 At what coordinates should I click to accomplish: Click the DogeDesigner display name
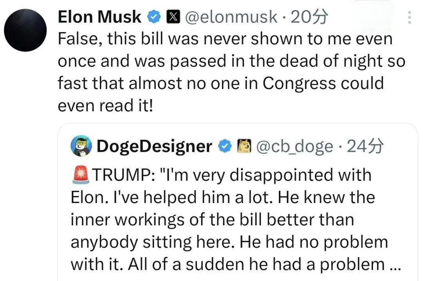click(154, 146)
